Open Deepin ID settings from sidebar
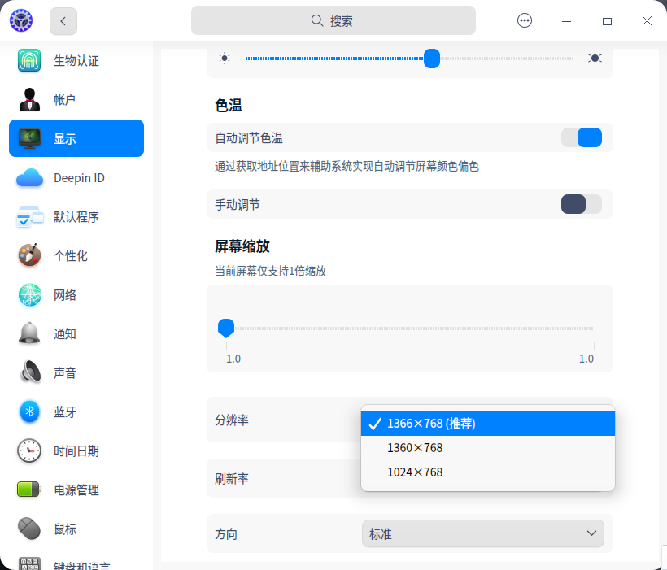 29,177
